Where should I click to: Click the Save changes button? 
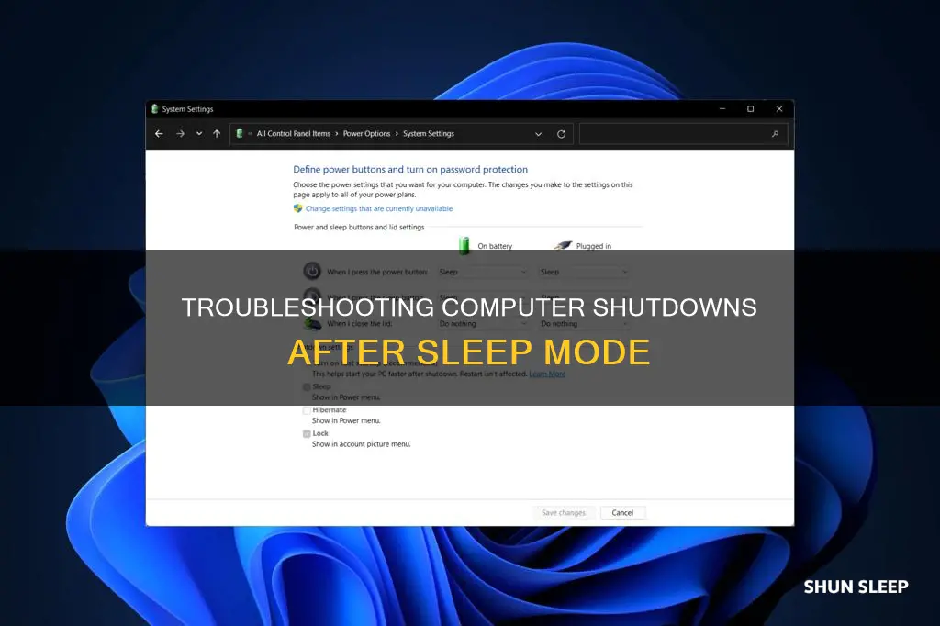click(x=564, y=513)
